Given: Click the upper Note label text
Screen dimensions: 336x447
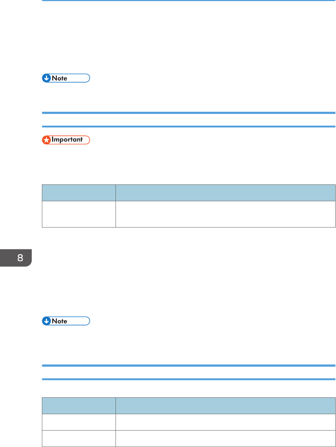Looking at the screenshot, I should point(59,78).
